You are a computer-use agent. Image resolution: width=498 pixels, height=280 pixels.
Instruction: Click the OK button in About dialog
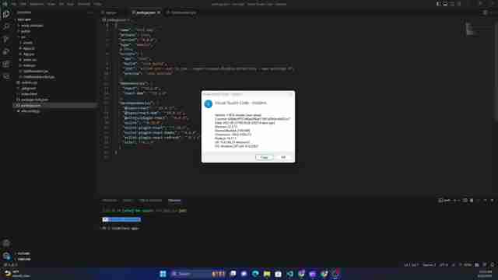tap(283, 157)
